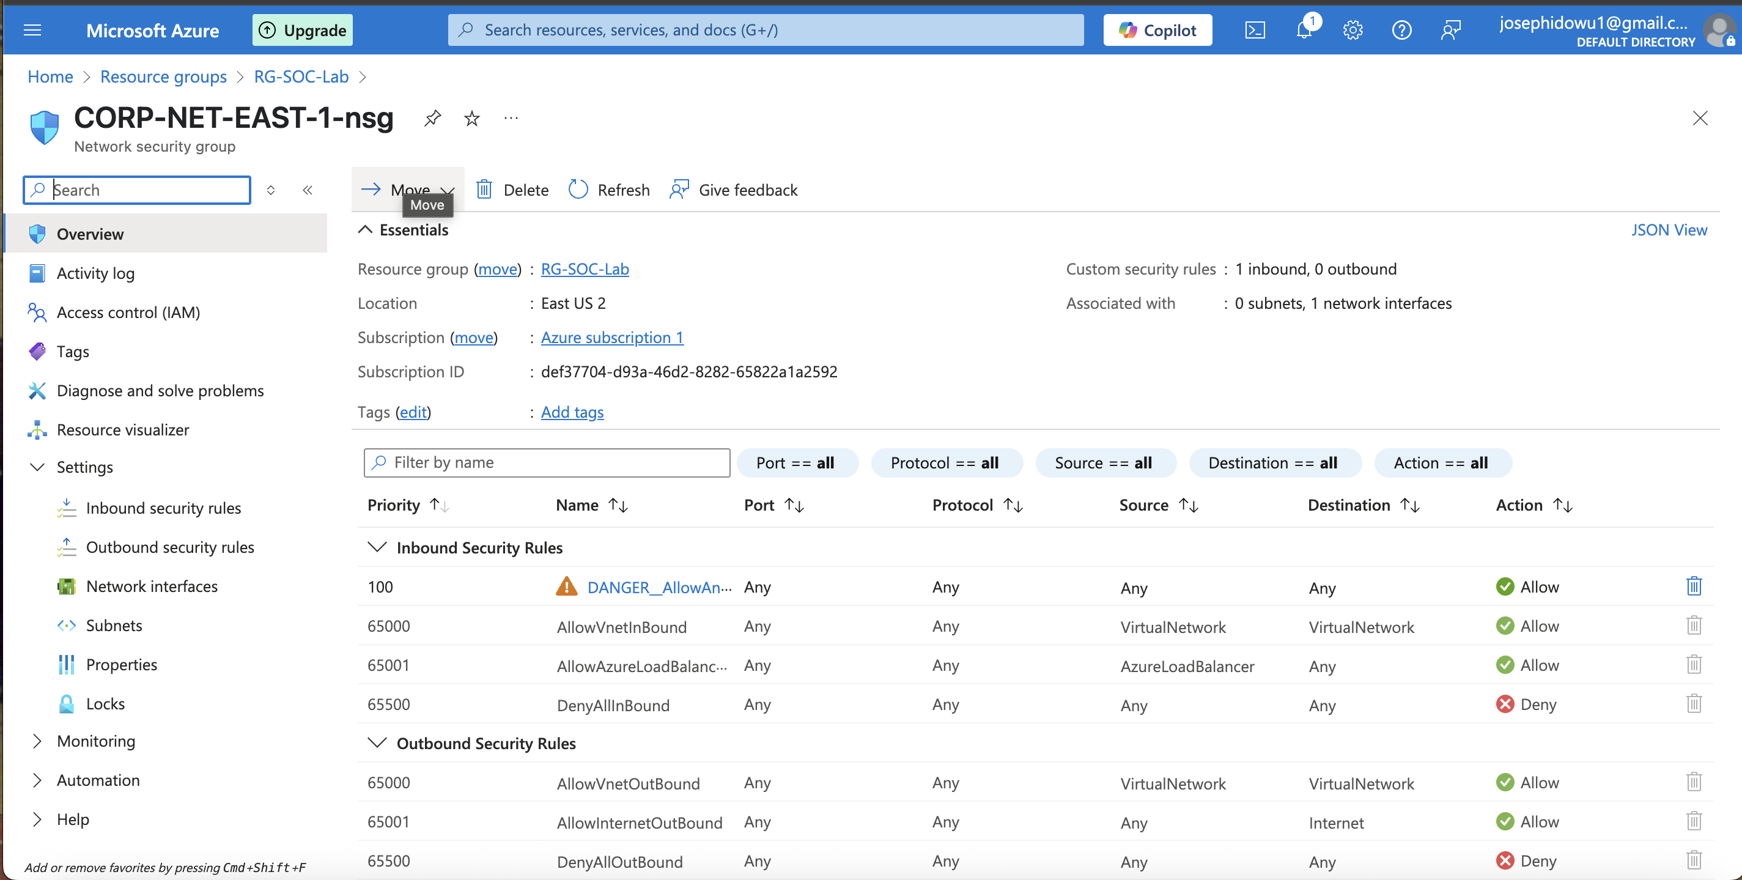Open Cloud Shell terminal icon
1742x880 pixels.
pyautogui.click(x=1255, y=31)
